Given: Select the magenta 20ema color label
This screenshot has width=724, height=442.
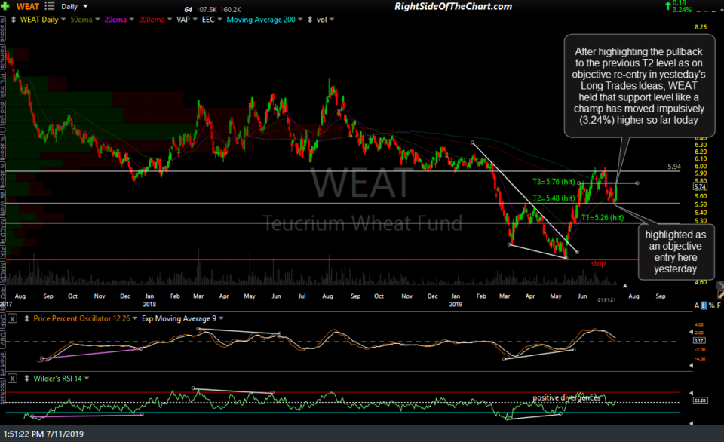Looking at the screenshot, I should coord(115,20).
